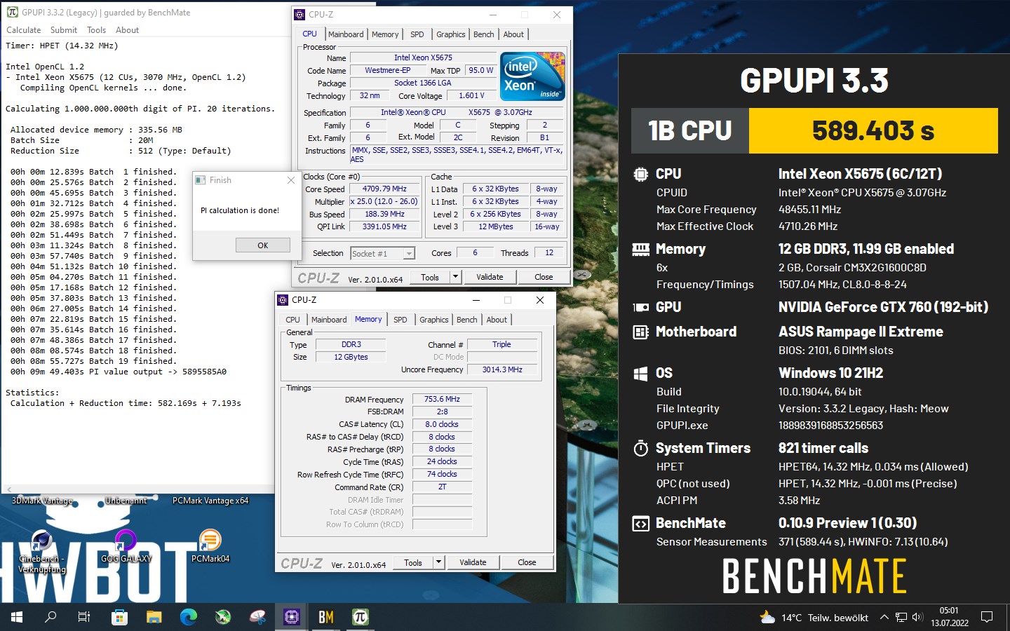Click the Intel Xeon inside logo
1010x631 pixels.
[x=533, y=76]
